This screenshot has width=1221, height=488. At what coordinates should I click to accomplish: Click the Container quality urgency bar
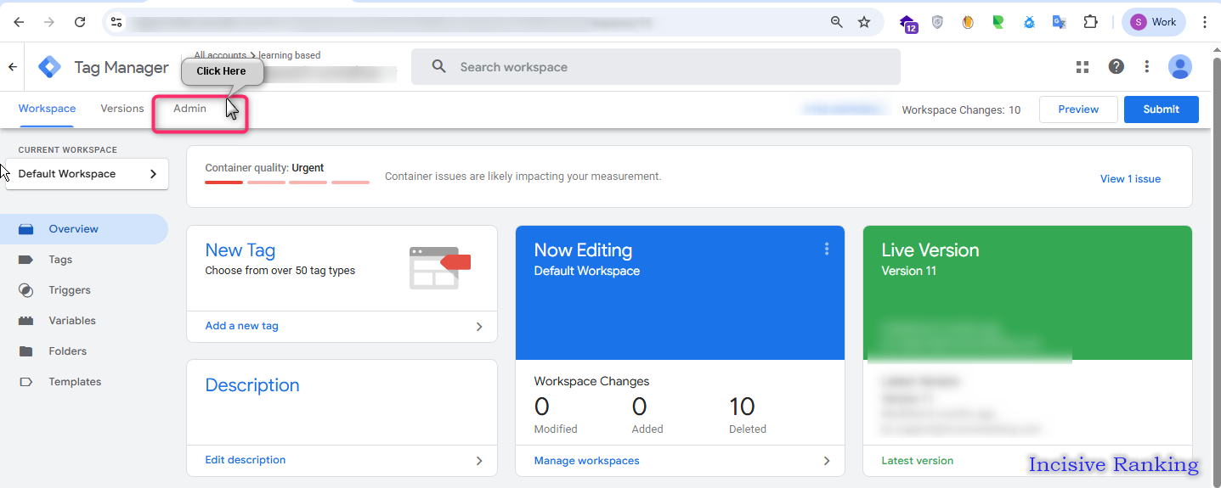click(287, 182)
